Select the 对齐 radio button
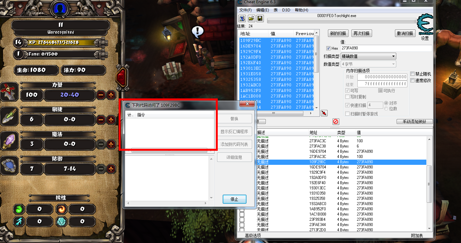461x243 pixels. pos(386,103)
